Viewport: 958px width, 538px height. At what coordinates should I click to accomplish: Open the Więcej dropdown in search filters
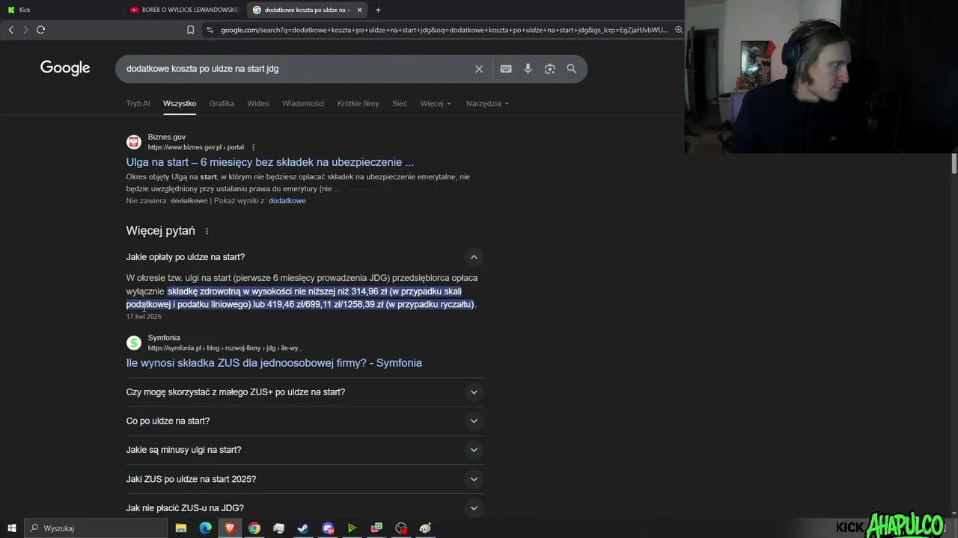(436, 104)
